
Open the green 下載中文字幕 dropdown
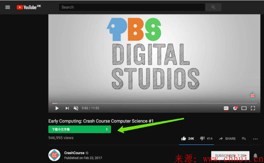click(x=79, y=129)
